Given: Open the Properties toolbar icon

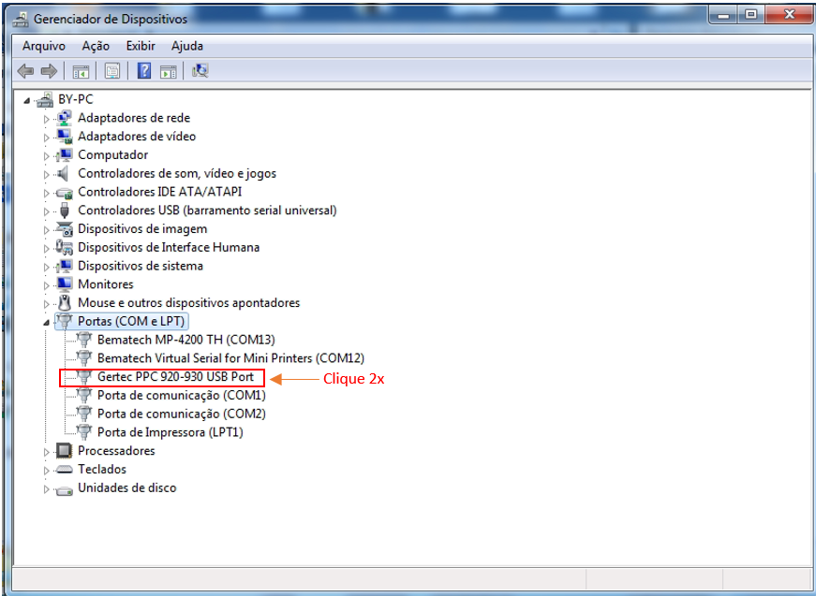Looking at the screenshot, I should [x=112, y=71].
